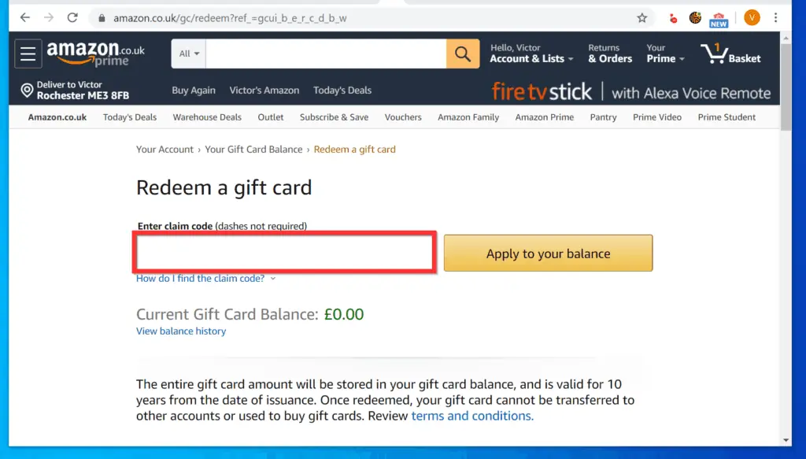
Task: Open terms and conditions link
Action: (471, 416)
